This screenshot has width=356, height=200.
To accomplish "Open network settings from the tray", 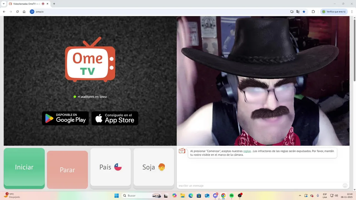I will (332, 196).
